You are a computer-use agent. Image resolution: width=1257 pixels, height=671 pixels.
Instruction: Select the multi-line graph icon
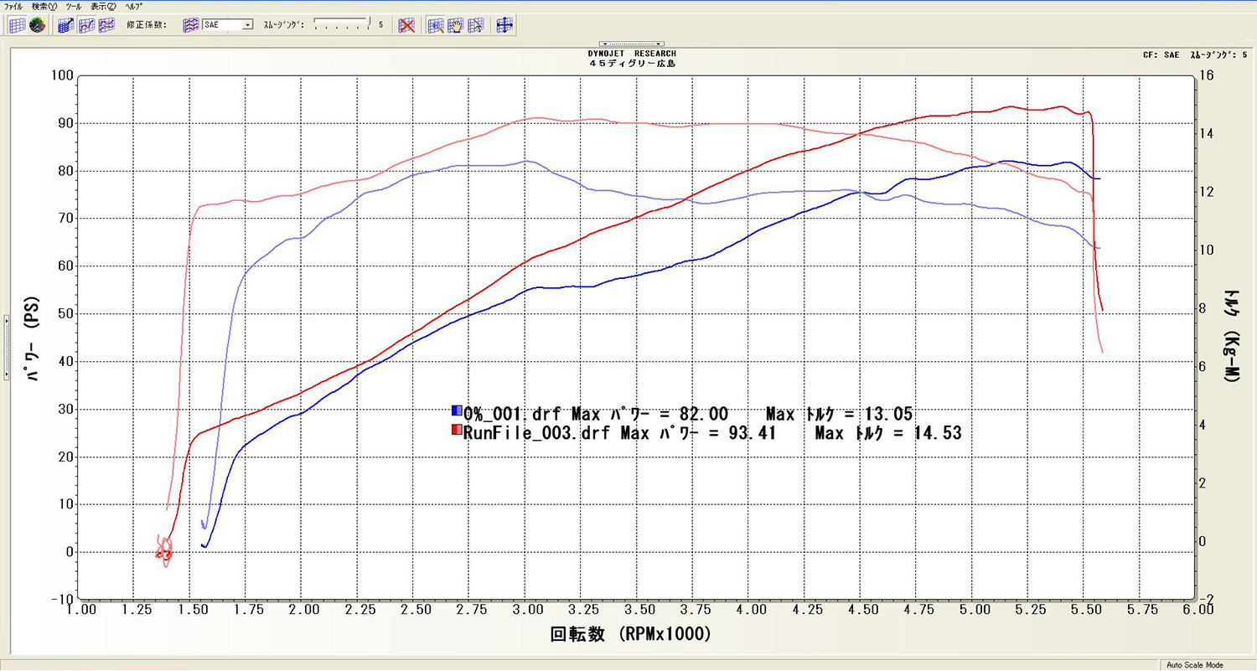point(106,25)
